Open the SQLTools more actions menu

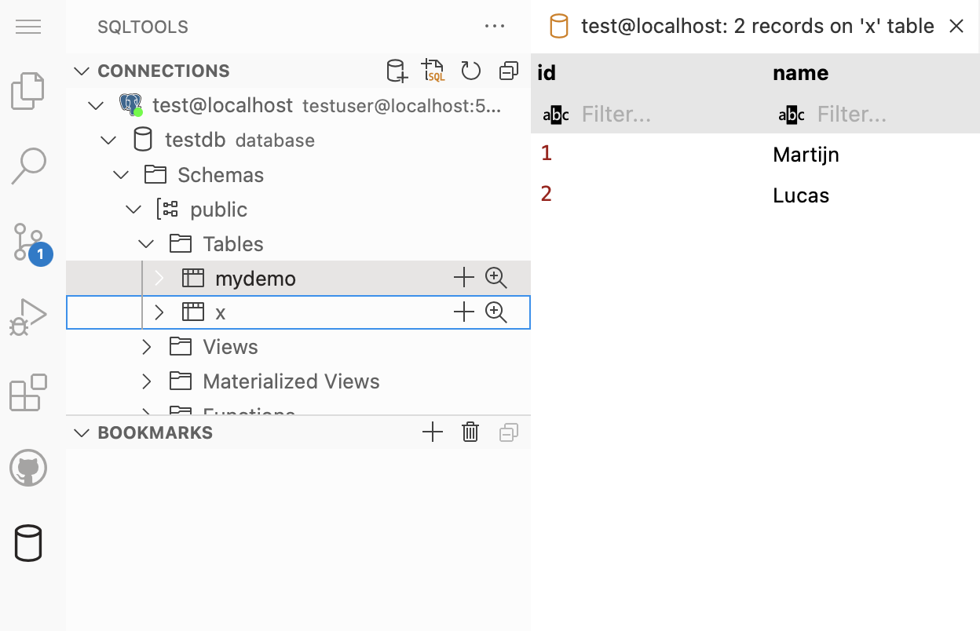[495, 27]
